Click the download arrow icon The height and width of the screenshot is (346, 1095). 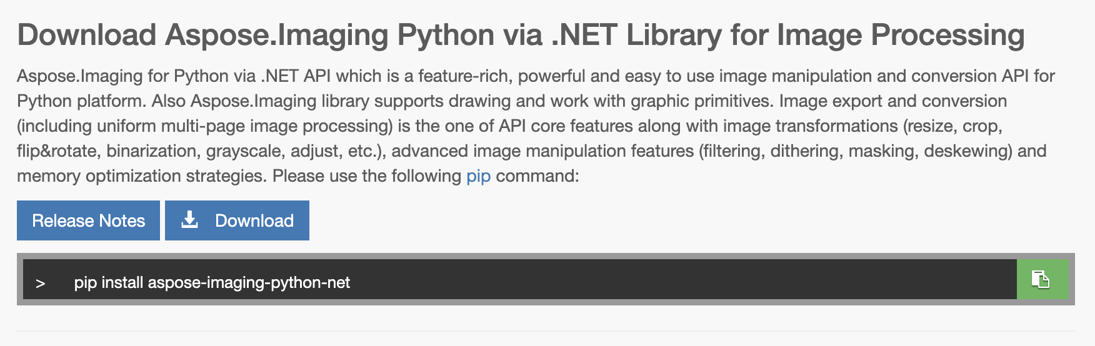pos(189,220)
